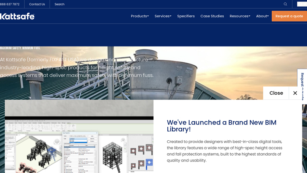This screenshot has height=173, width=307.
Task: Click the rooftop hero background image
Action: click(215, 65)
